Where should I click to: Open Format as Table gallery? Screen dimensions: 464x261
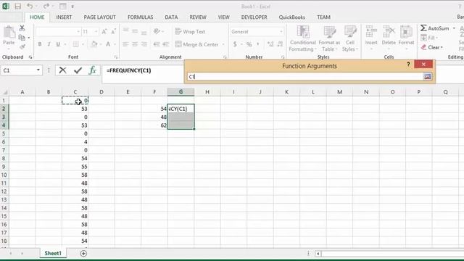pos(329,38)
